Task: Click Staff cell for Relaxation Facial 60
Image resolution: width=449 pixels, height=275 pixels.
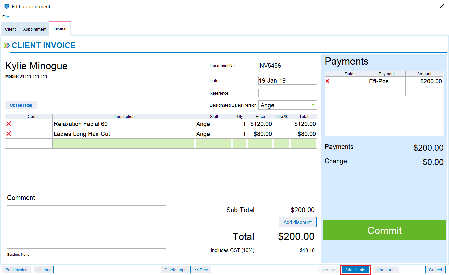Action: click(x=214, y=124)
